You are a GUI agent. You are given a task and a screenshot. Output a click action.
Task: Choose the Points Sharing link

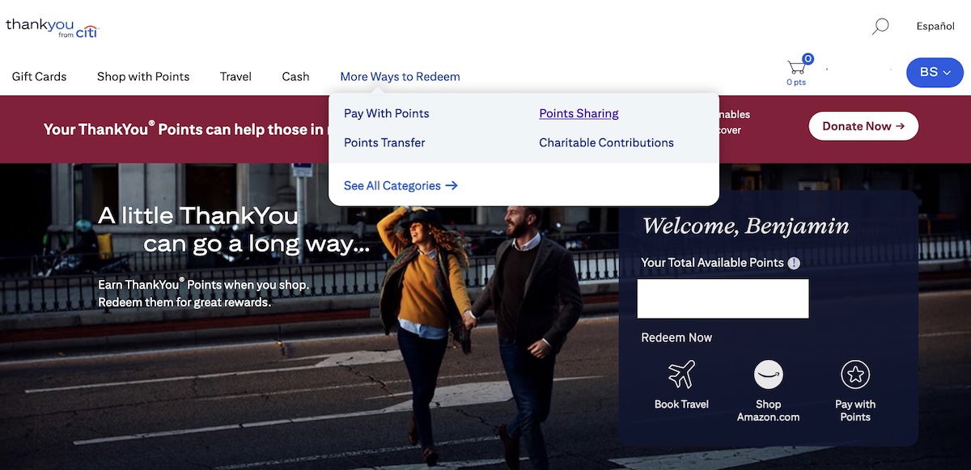(579, 113)
